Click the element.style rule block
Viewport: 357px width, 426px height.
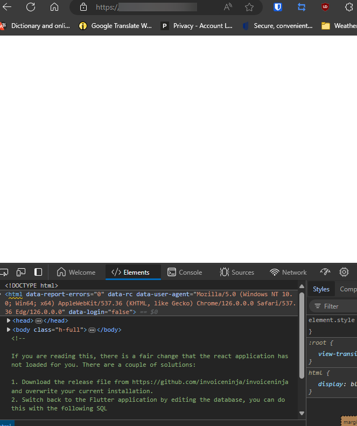(332, 325)
